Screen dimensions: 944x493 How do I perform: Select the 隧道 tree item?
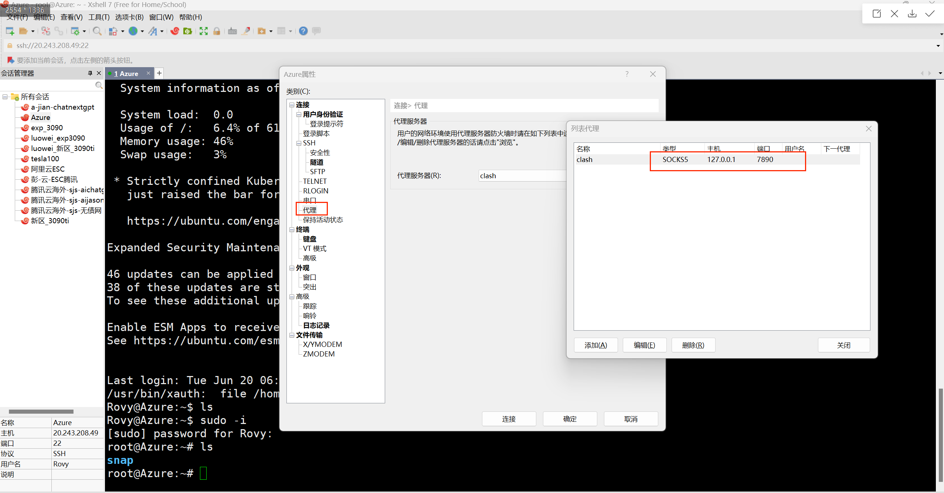(317, 162)
